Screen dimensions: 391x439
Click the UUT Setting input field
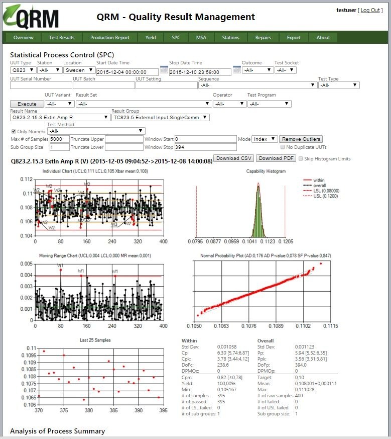(x=167, y=85)
